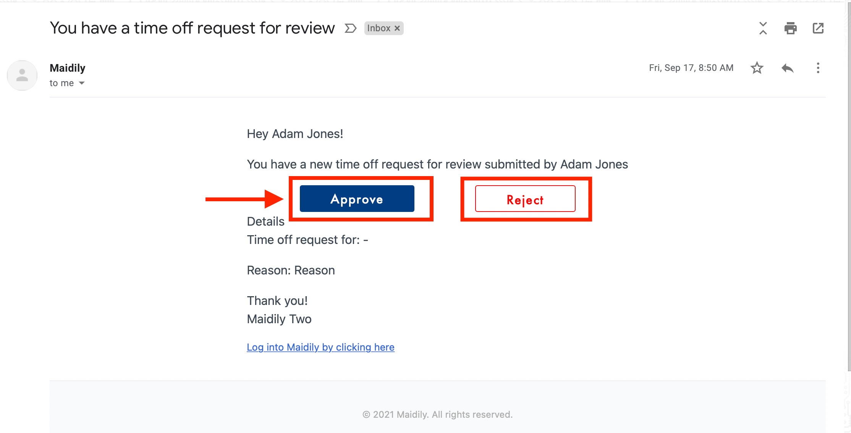Click the collapse all arrows icon
Screen dimensions: 851x433
763,28
